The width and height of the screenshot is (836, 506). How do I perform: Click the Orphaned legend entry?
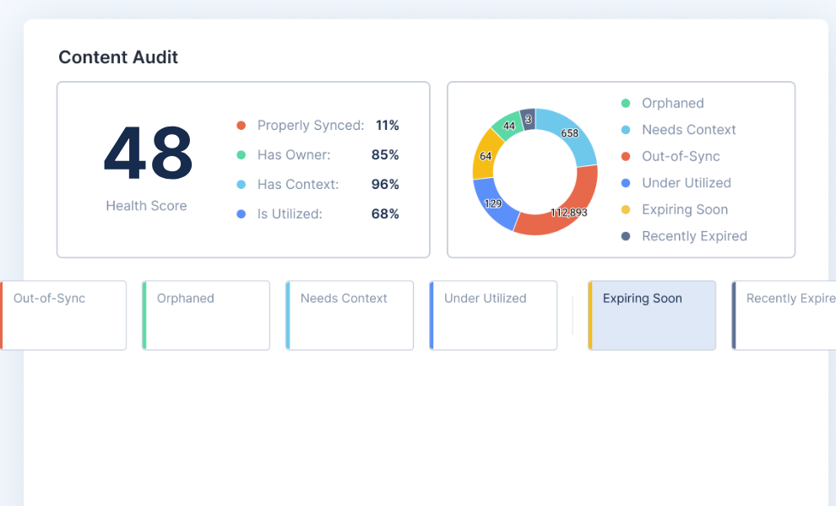(673, 104)
